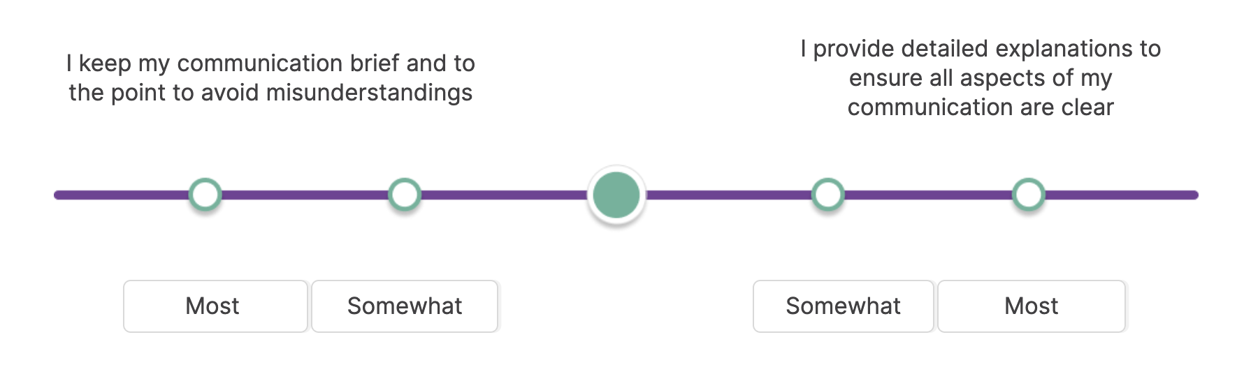1244x374 pixels.
Task: Click the text 'communication are clear'
Action: (981, 107)
